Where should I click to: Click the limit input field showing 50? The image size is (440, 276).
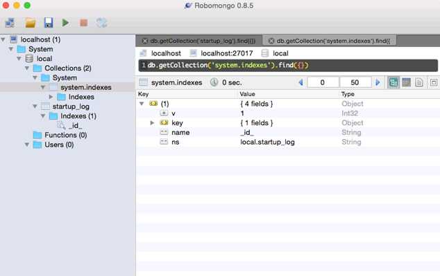(x=355, y=82)
